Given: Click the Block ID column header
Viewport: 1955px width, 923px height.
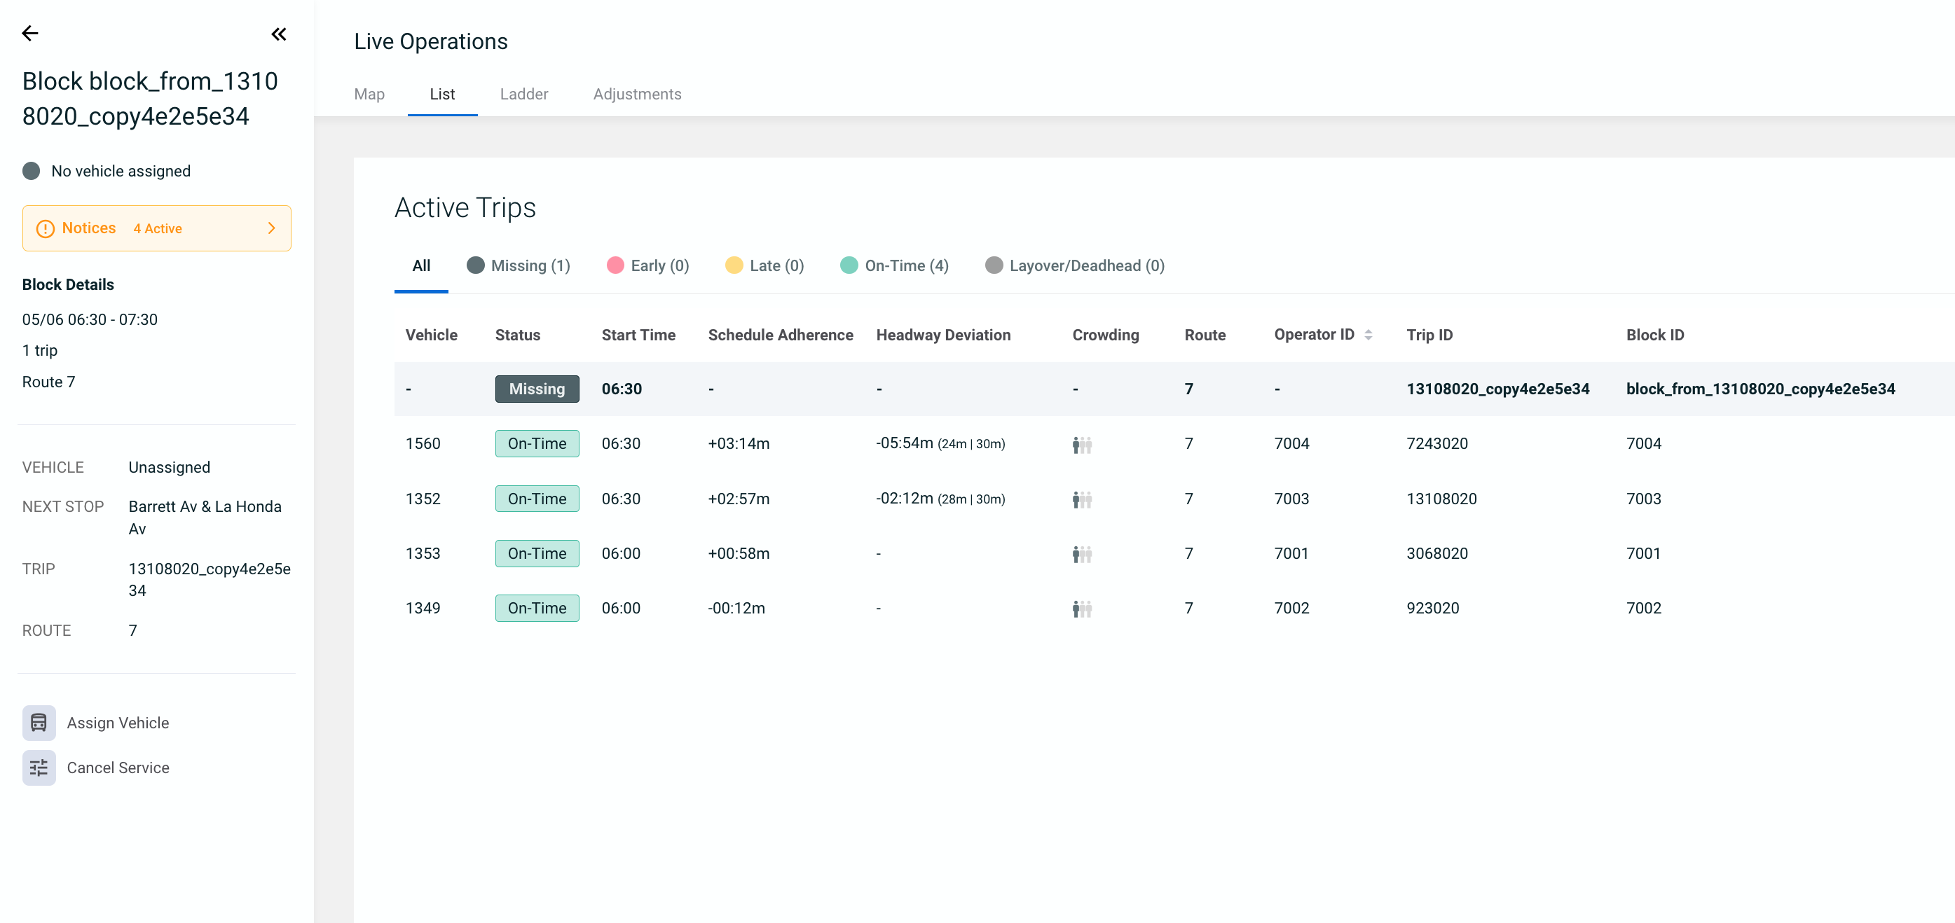Looking at the screenshot, I should (x=1655, y=335).
